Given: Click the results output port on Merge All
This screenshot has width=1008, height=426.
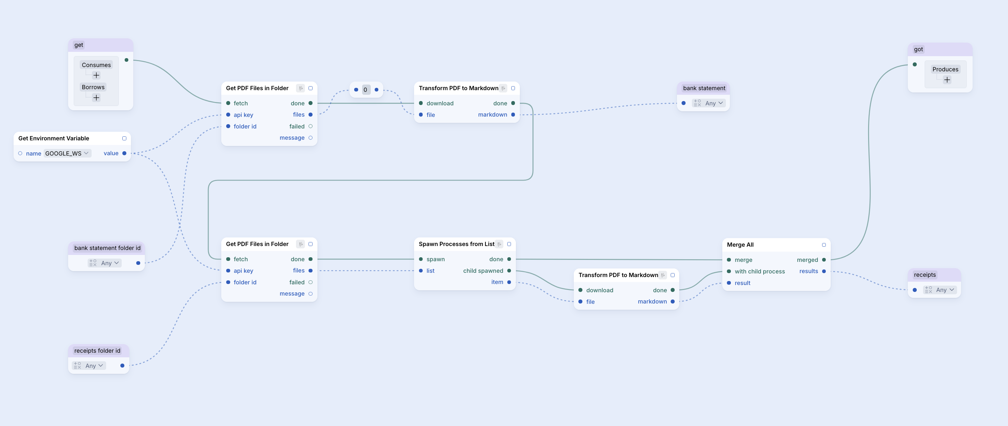Looking at the screenshot, I should tap(824, 272).
